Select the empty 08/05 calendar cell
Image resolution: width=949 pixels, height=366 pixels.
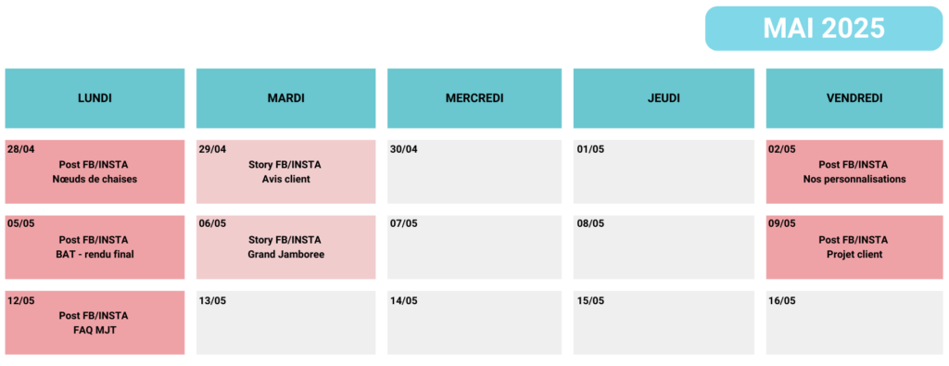[x=664, y=247]
